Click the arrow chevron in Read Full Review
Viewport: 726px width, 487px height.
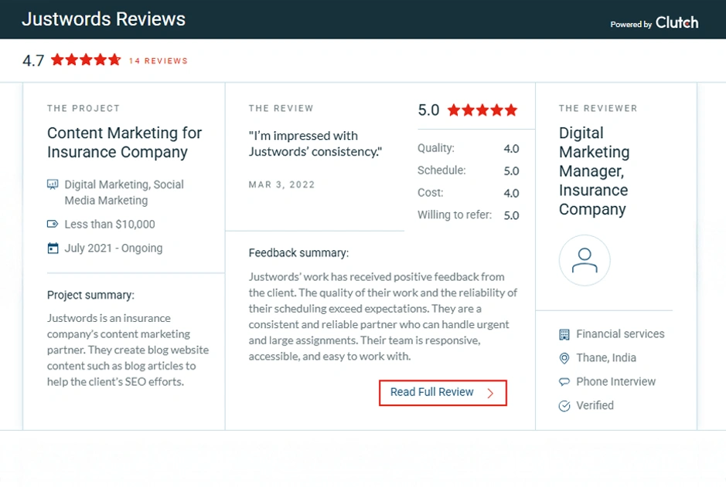pyautogui.click(x=490, y=393)
